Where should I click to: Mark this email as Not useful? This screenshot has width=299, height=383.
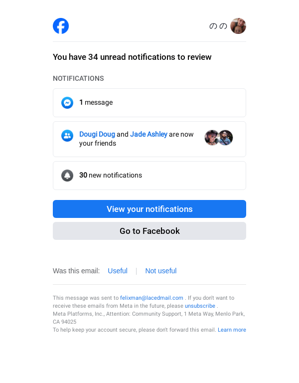(161, 271)
